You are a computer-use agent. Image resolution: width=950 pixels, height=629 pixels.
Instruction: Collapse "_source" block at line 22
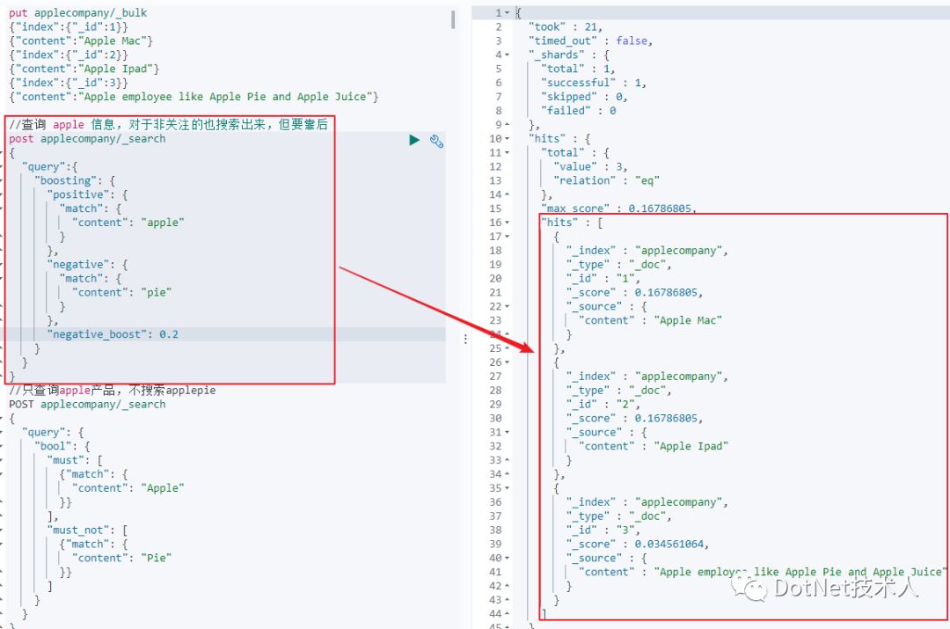click(x=508, y=307)
